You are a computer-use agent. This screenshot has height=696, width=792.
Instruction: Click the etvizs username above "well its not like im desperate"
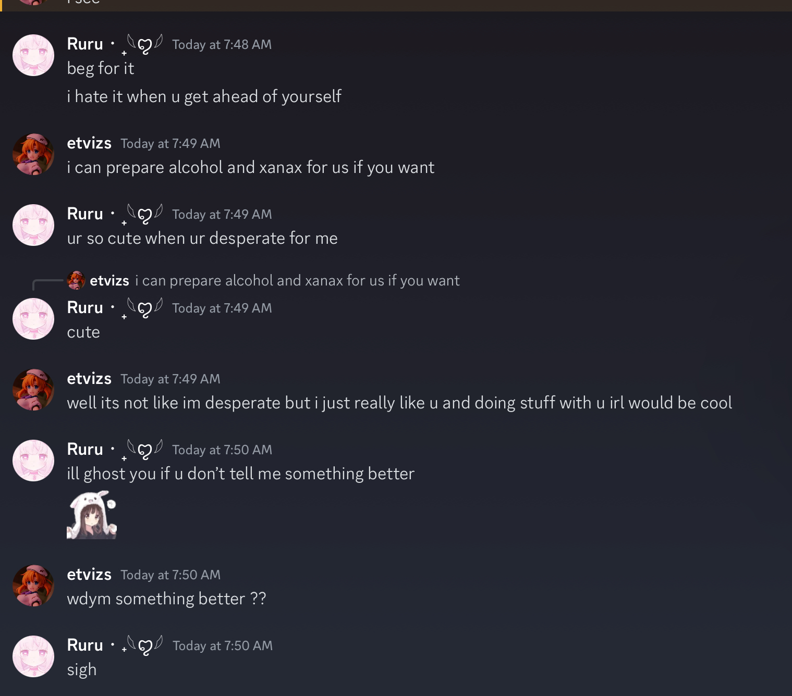pos(89,379)
